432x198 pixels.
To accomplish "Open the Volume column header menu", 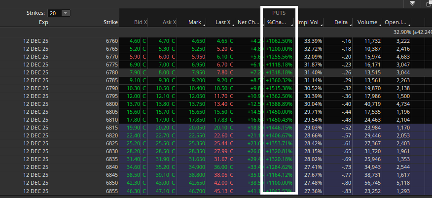I will [x=380, y=25].
